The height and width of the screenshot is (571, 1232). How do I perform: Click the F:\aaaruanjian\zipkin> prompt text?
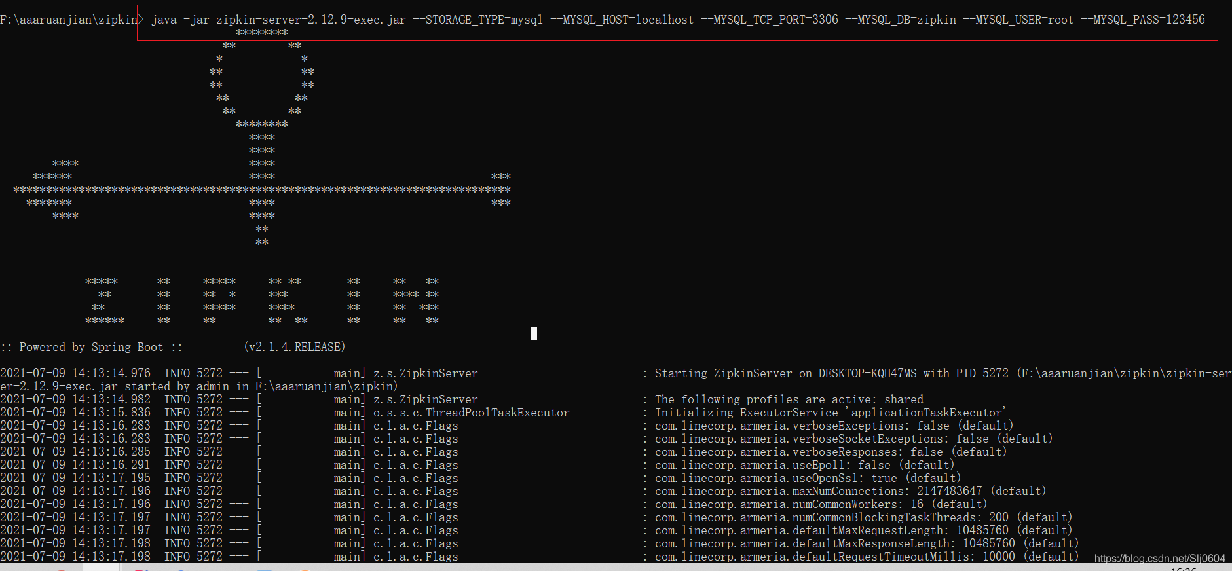tap(72, 20)
